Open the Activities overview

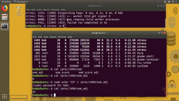coord(6,2)
